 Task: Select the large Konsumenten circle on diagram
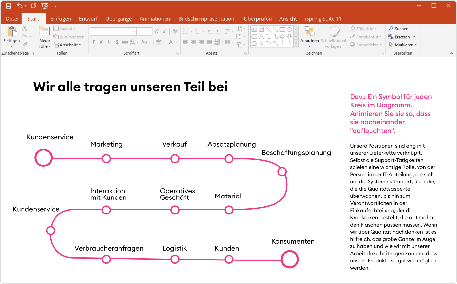point(290,260)
